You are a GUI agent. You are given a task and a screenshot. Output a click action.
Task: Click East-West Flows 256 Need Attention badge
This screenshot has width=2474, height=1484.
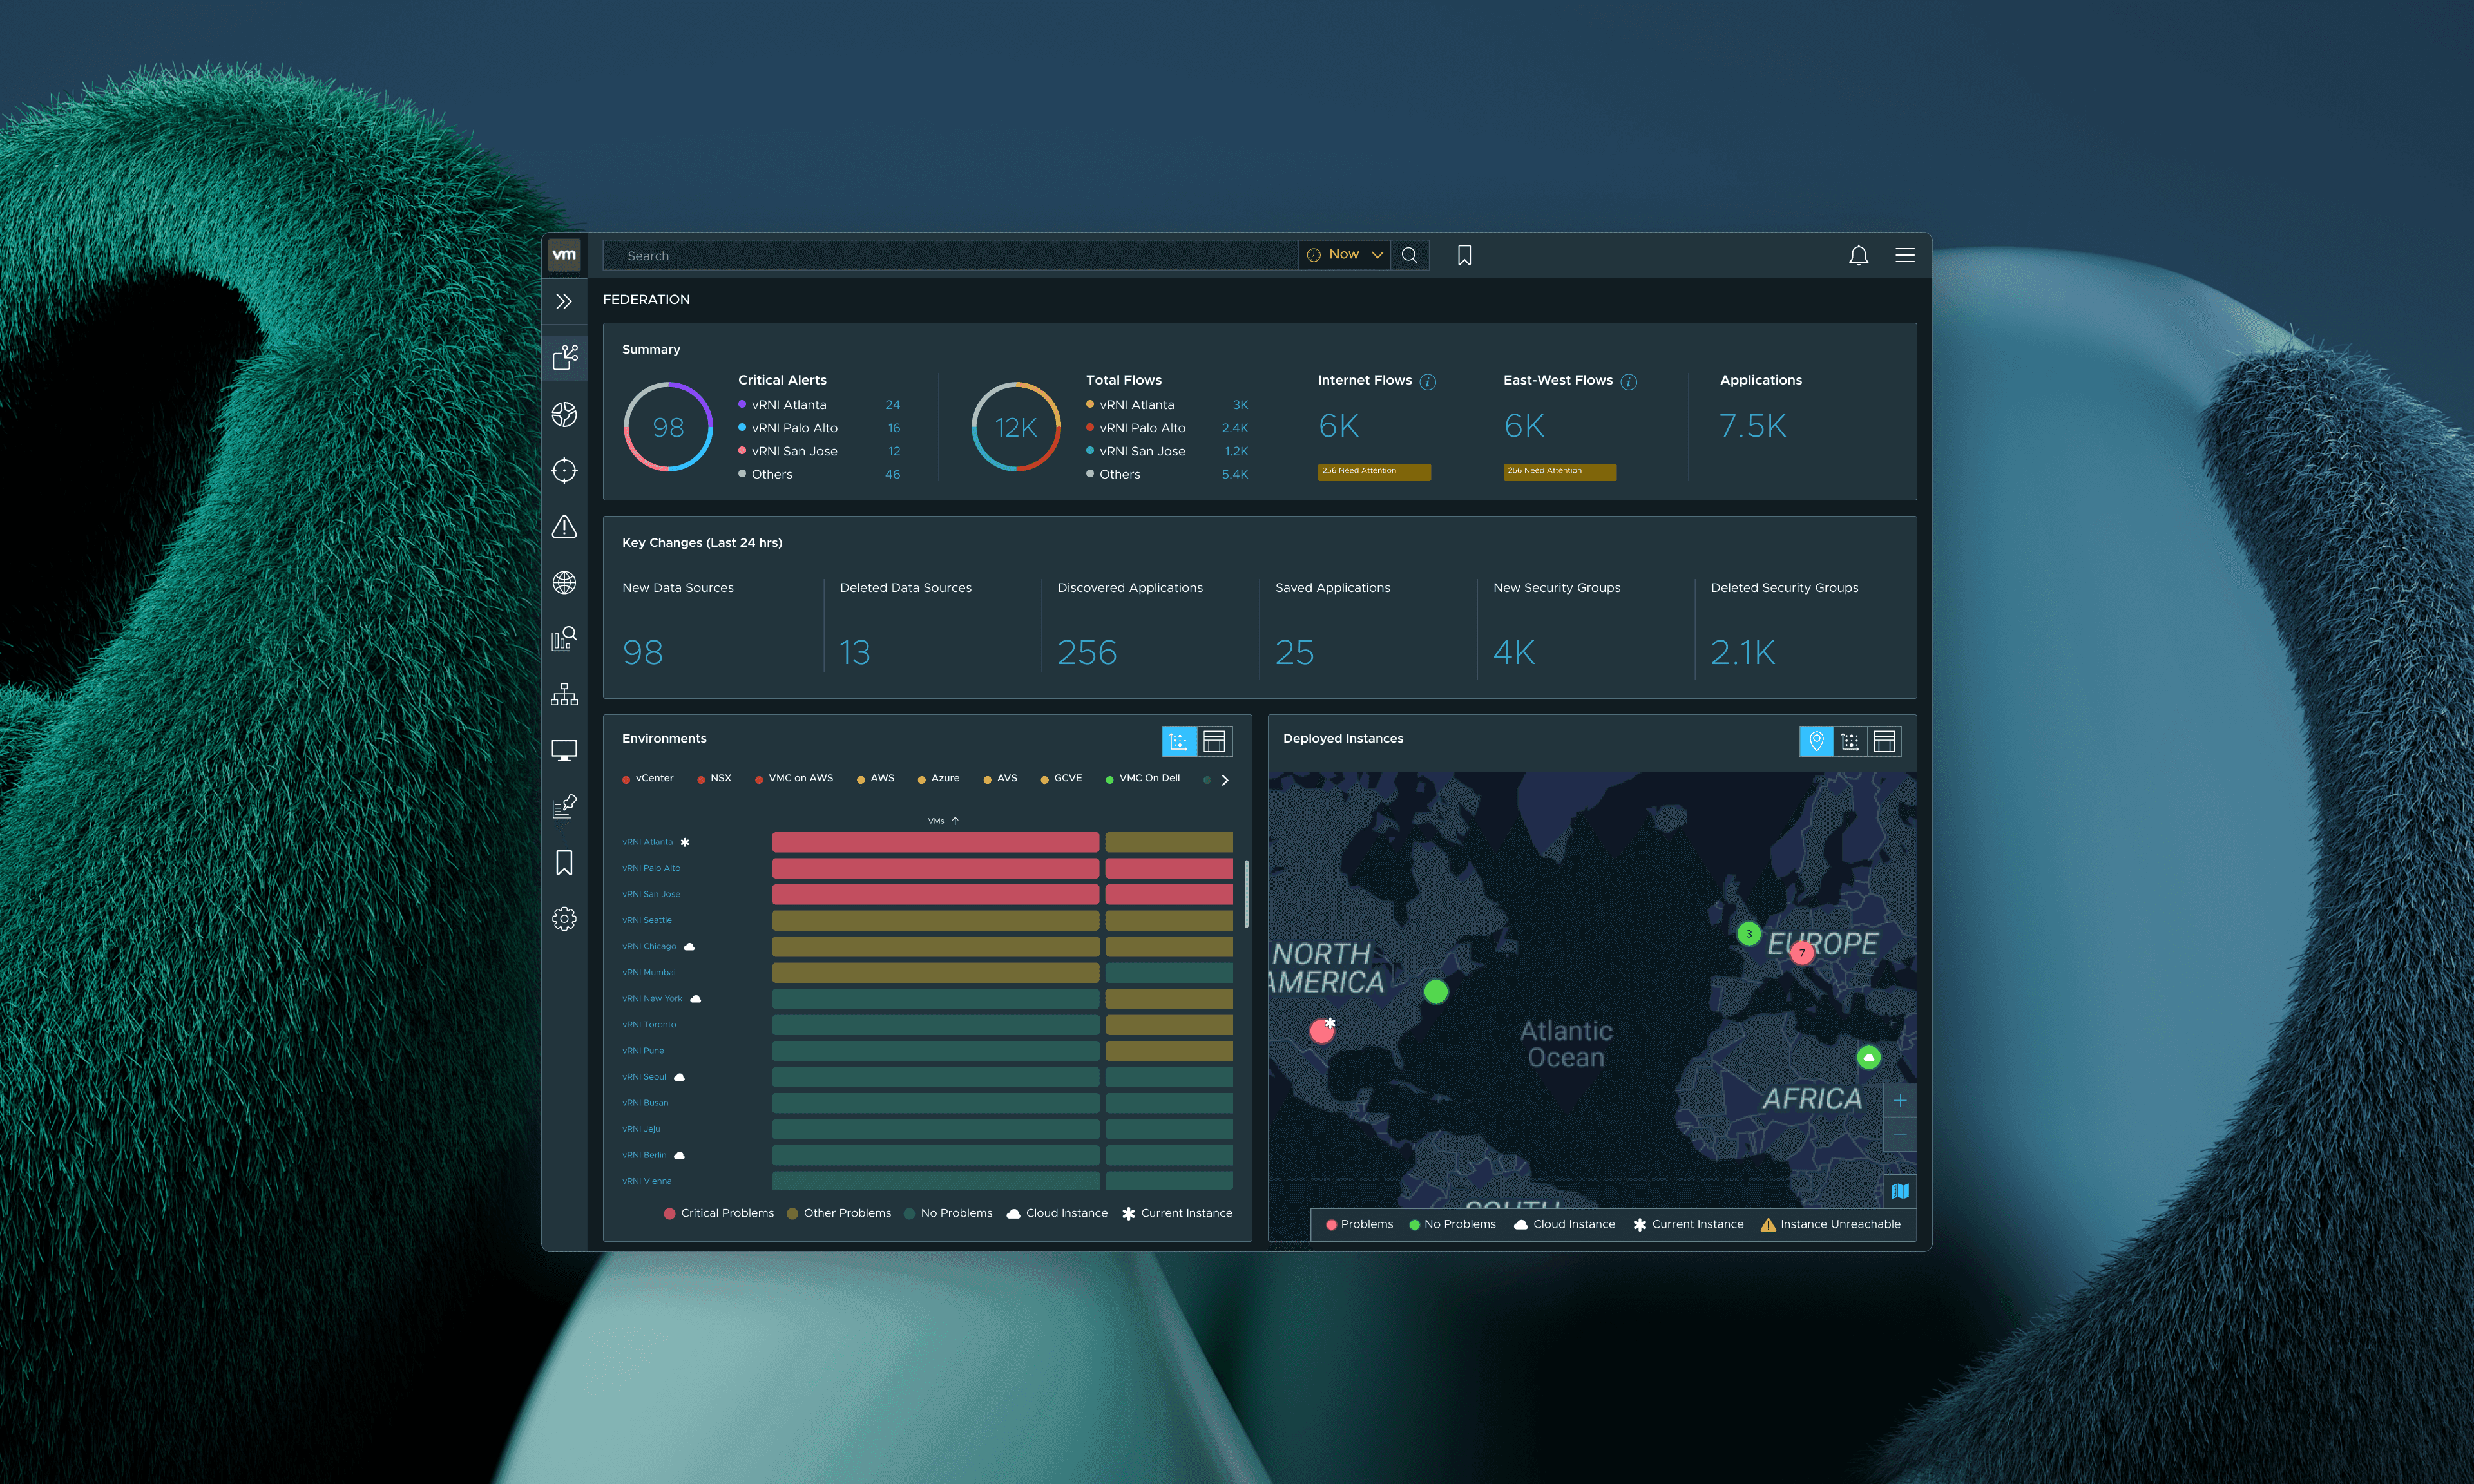pyautogui.click(x=1559, y=472)
